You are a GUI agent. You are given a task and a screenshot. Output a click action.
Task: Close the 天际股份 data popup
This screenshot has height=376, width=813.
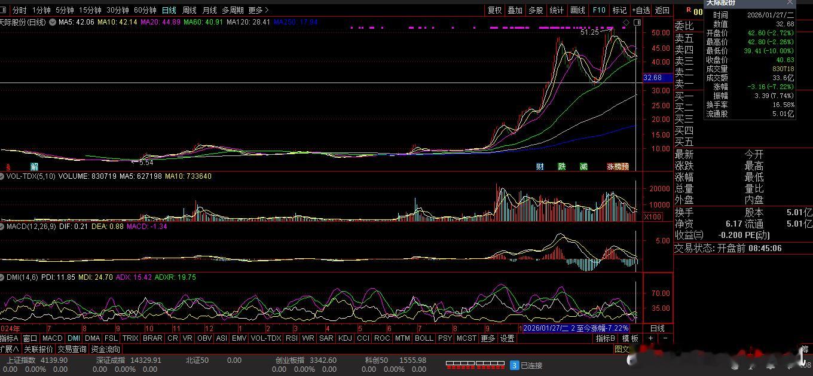790,3
